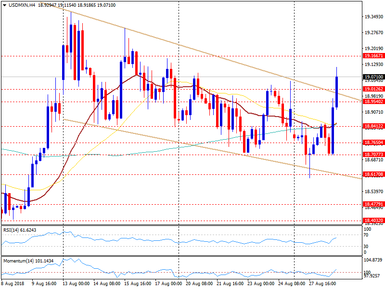Pick the 18.70773 level label
Screen dimensions: 385x289
tap(373, 155)
